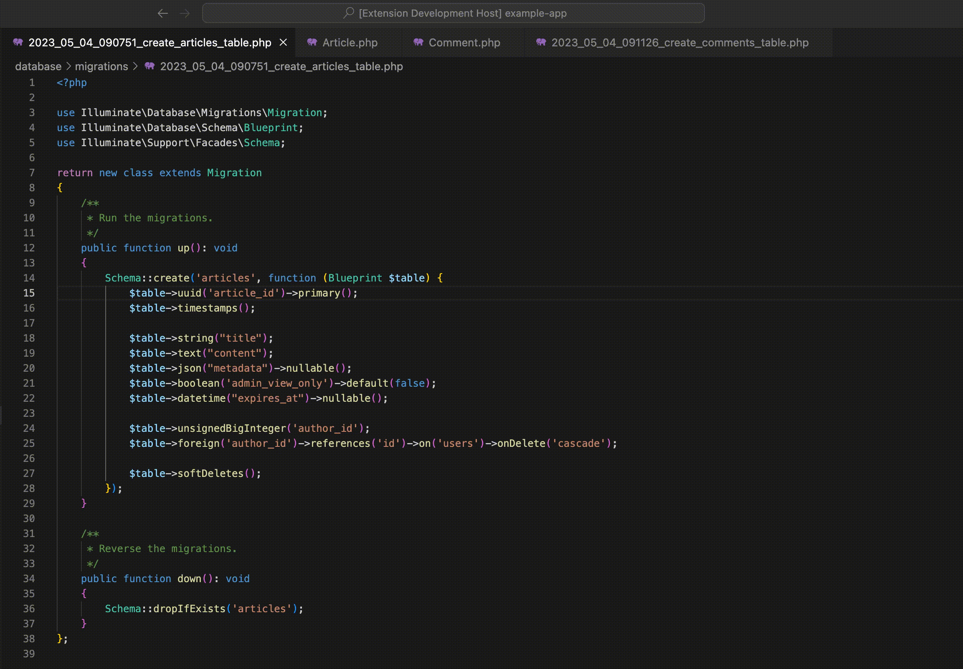This screenshot has width=963, height=669.
Task: Click the Blueprint class name on line 4
Action: point(270,128)
